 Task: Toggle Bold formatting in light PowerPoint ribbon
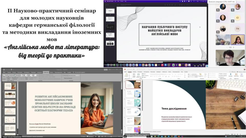151,76
